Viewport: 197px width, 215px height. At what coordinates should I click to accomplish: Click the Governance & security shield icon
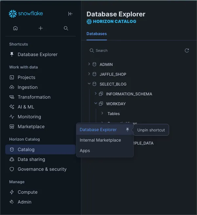coord(12,169)
